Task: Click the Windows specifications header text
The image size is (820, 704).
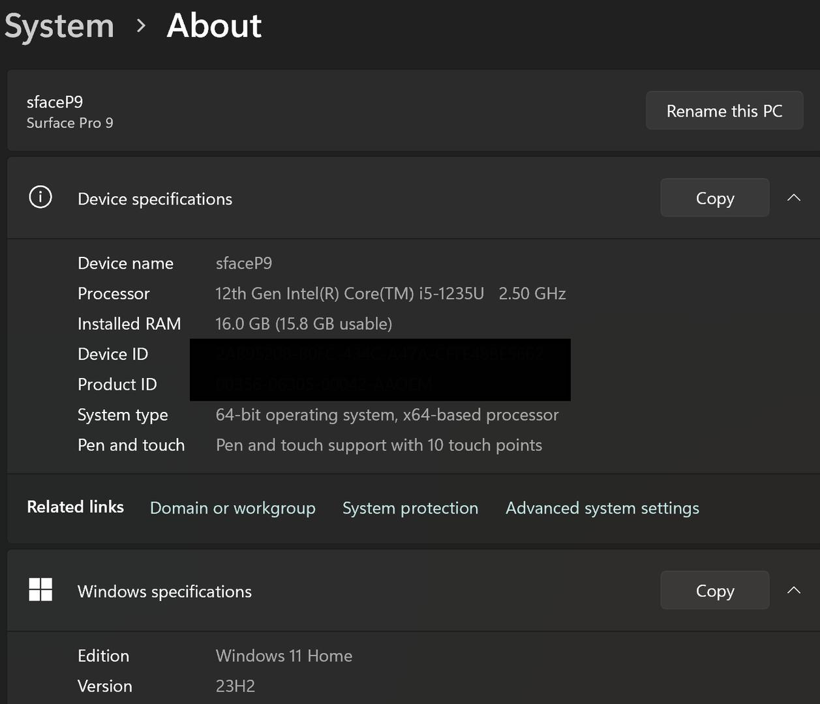Action: click(x=164, y=591)
